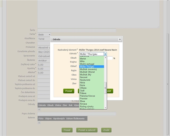
Task: Click the bottom Zrušiť button
Action: [106, 130]
